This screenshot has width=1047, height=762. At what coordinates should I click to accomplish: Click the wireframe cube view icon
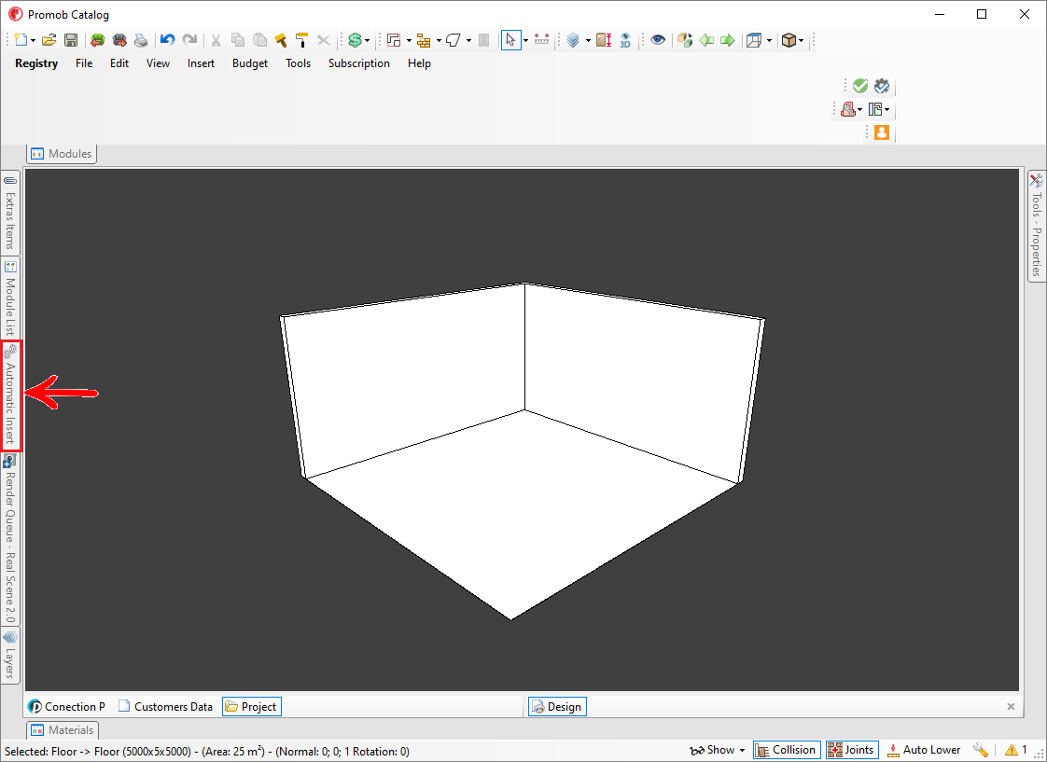point(755,40)
